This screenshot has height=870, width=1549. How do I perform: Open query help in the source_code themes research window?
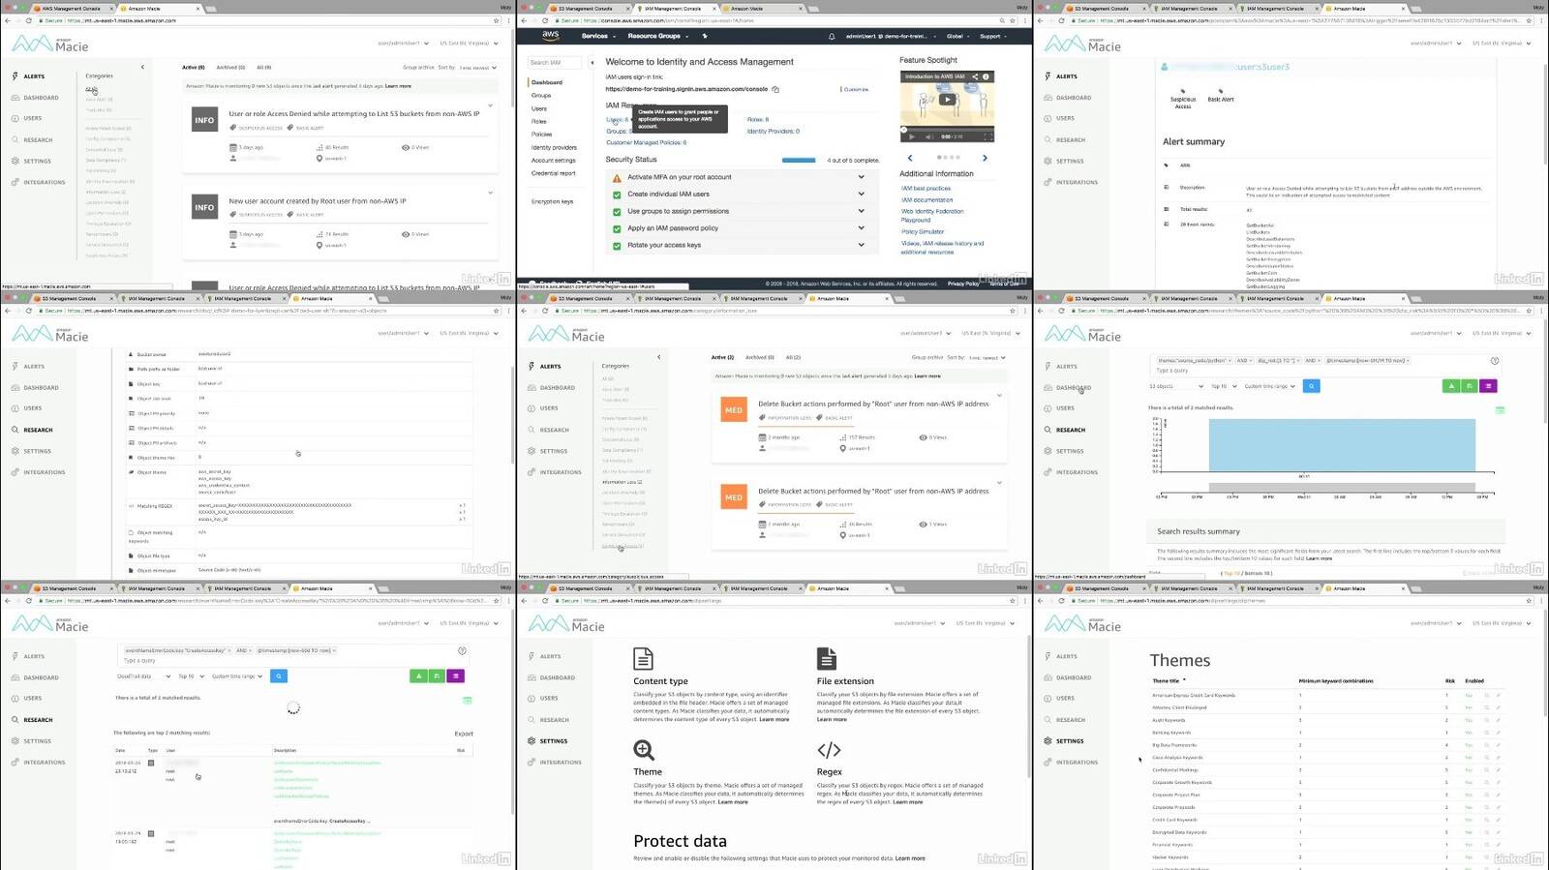(1495, 361)
